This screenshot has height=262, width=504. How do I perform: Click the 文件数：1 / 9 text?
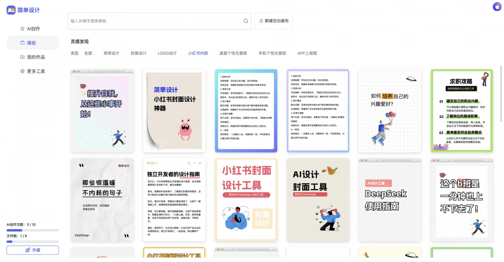[x=17, y=236]
